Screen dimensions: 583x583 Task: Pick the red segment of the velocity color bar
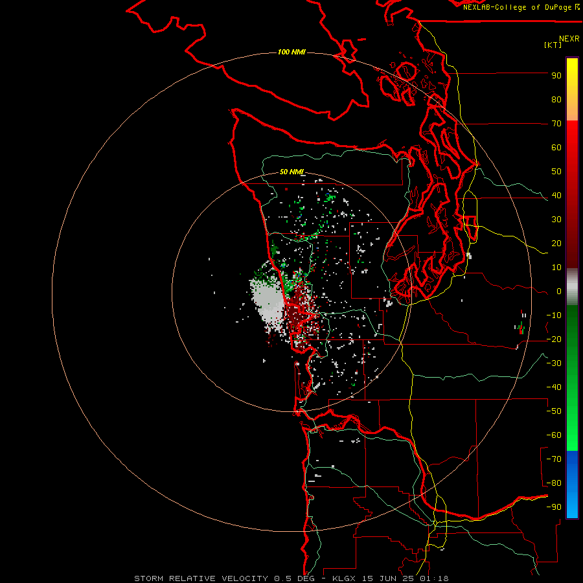coord(572,194)
